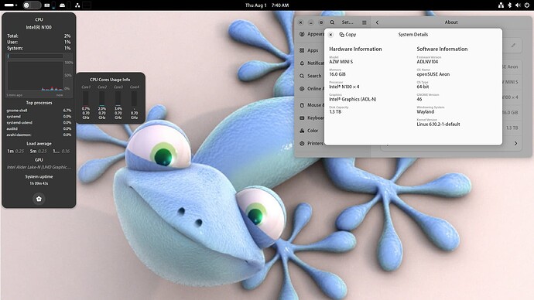Click the Wayland windowing system value
The height and width of the screenshot is (300, 534).
426,111
